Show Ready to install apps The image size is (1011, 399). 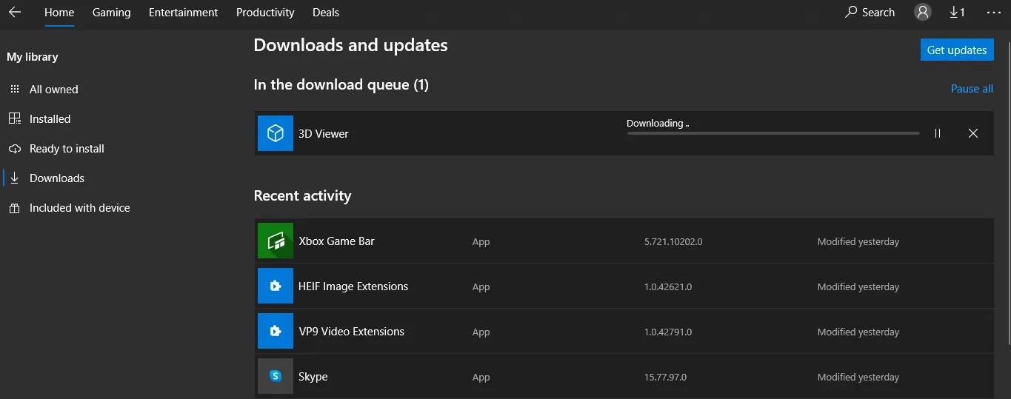[x=67, y=149]
